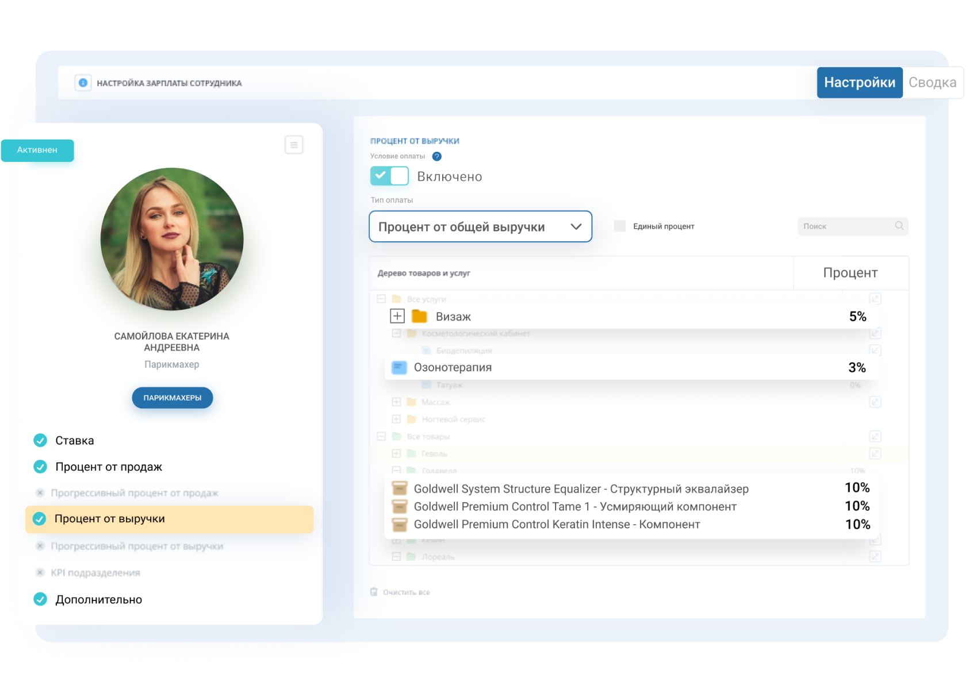
Task: Click the Очистить все link
Action: pyautogui.click(x=407, y=592)
